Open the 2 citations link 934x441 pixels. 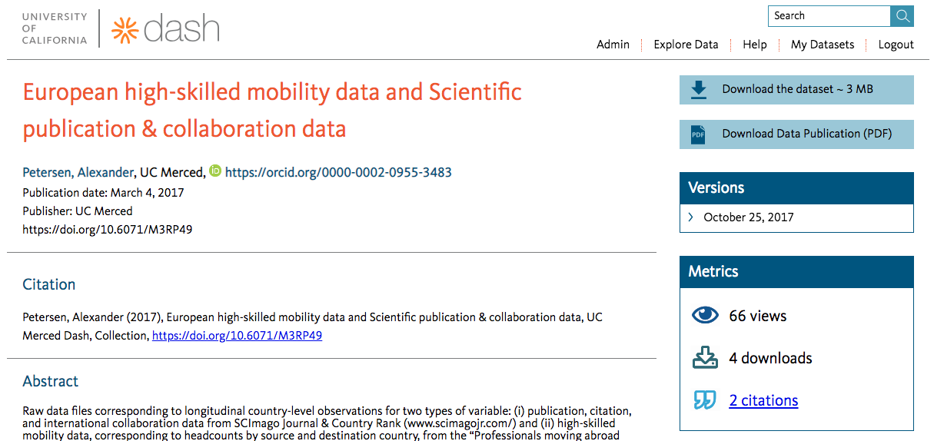click(763, 400)
